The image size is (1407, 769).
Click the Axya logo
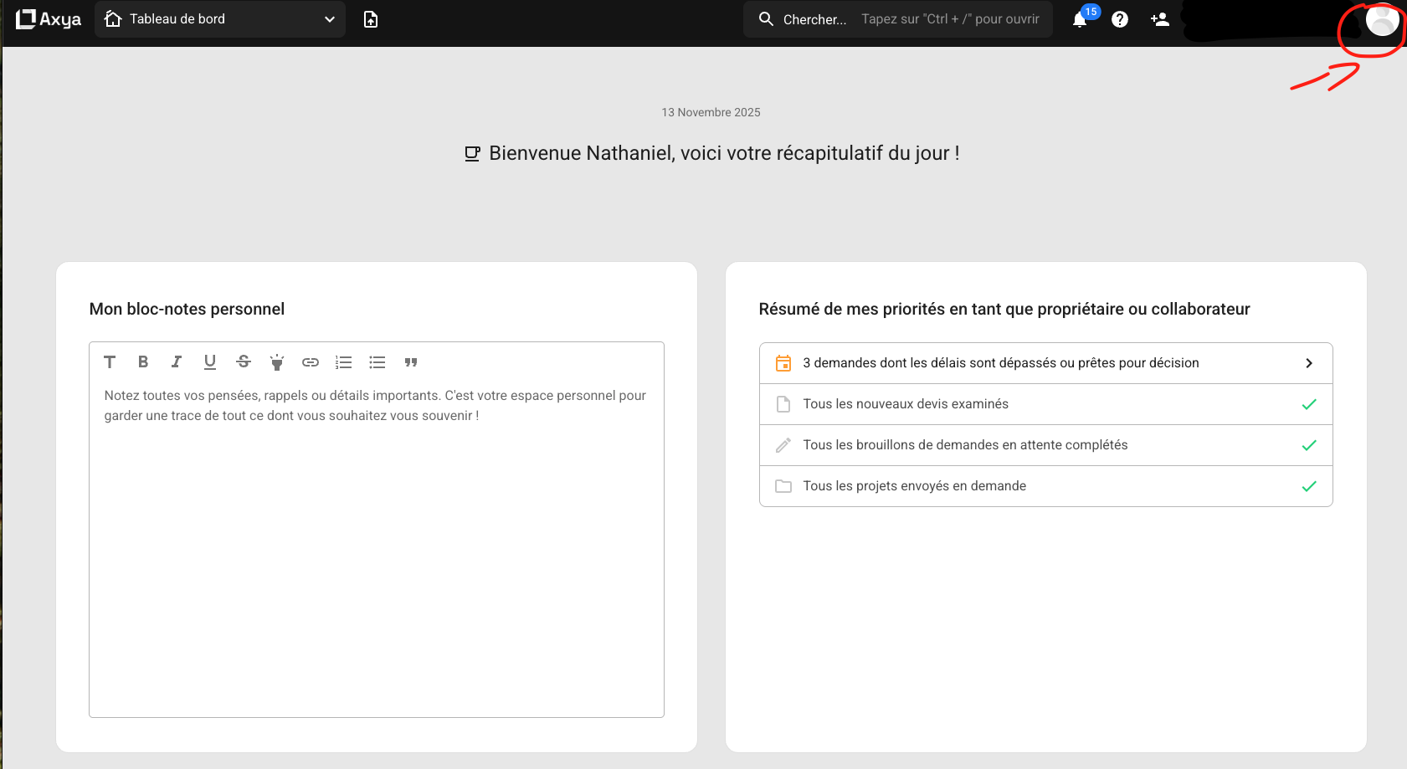[x=49, y=19]
